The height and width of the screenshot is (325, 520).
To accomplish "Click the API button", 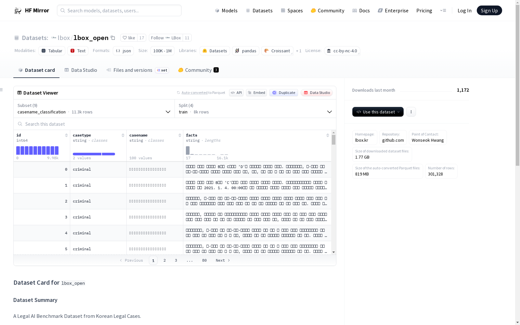I will (x=236, y=93).
